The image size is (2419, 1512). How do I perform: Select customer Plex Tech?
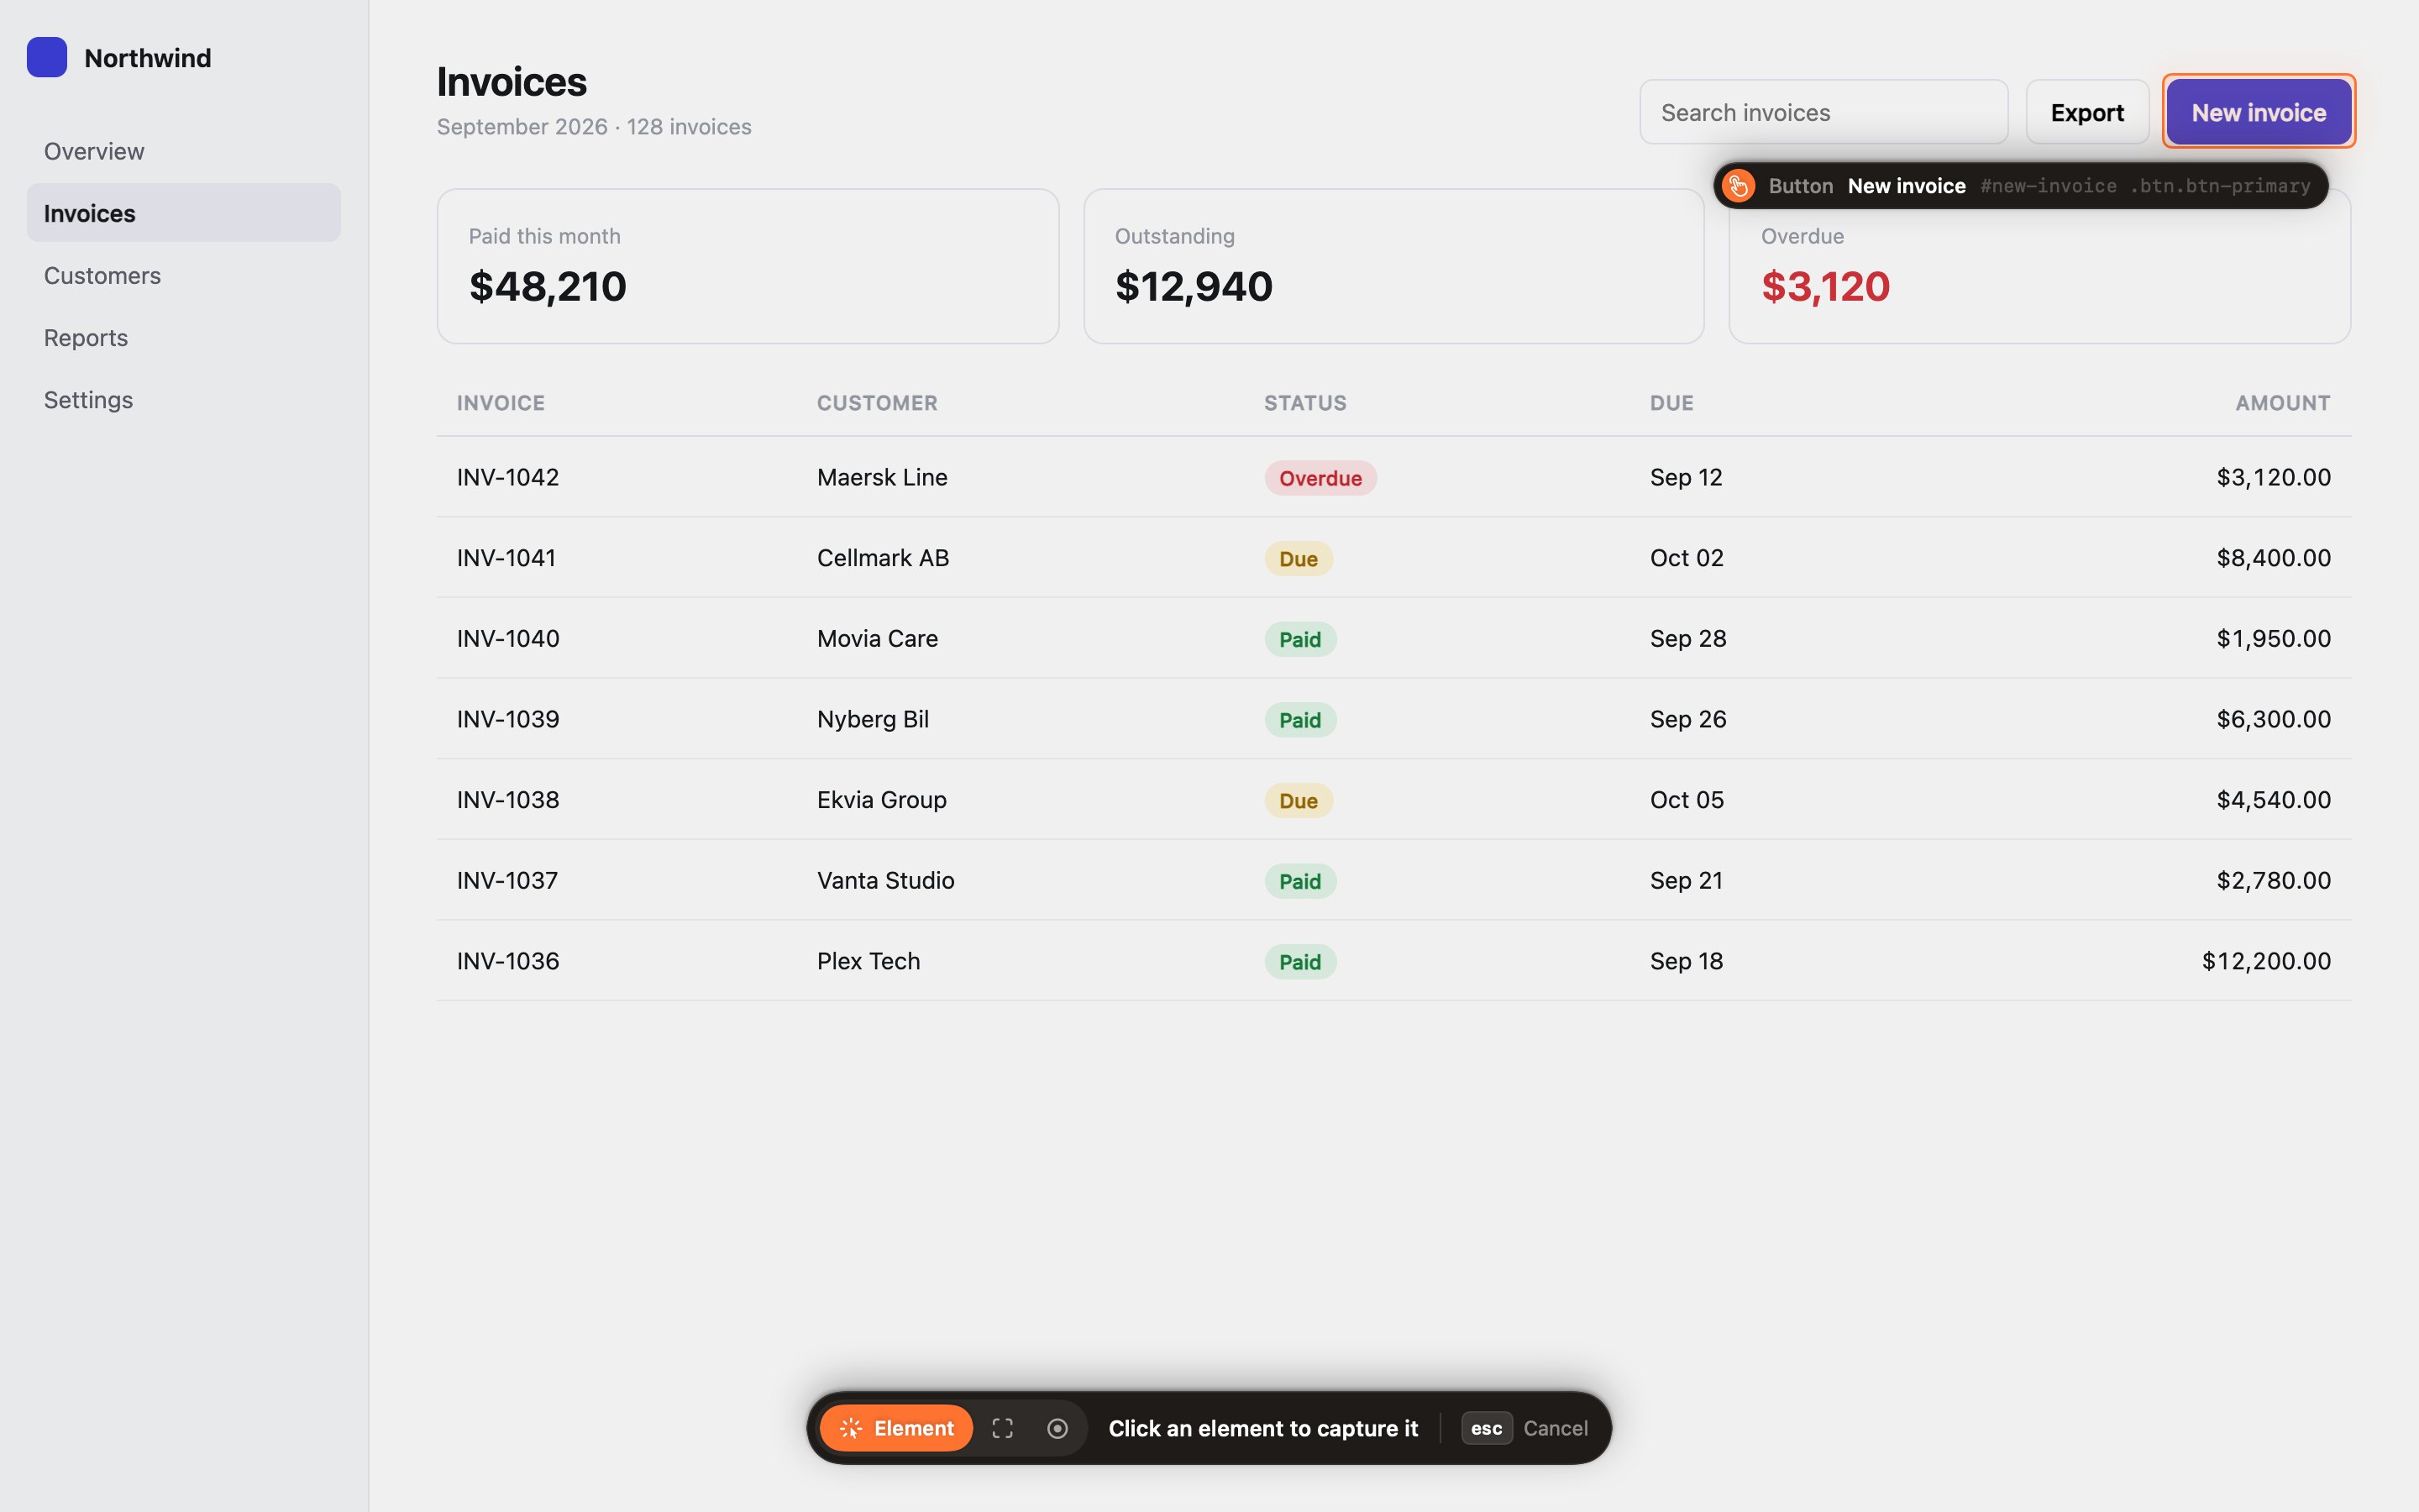tap(868, 961)
